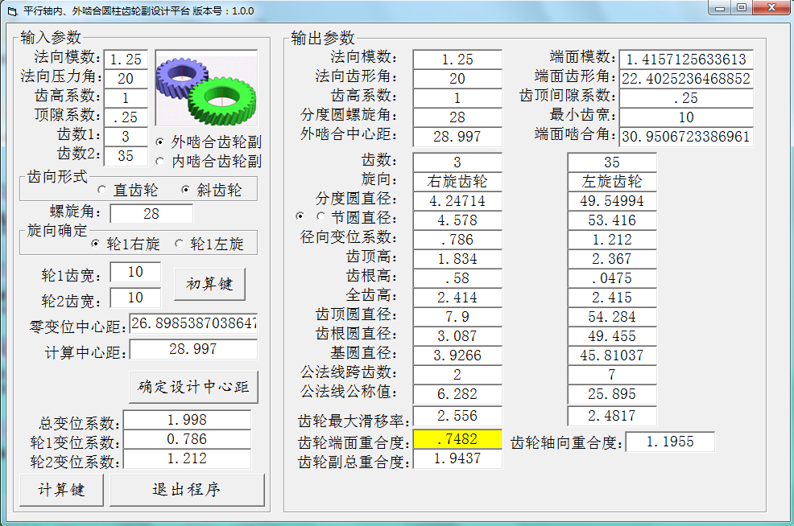
Task: Select the second radio button beside 节圆直径
Action: pyautogui.click(x=320, y=216)
